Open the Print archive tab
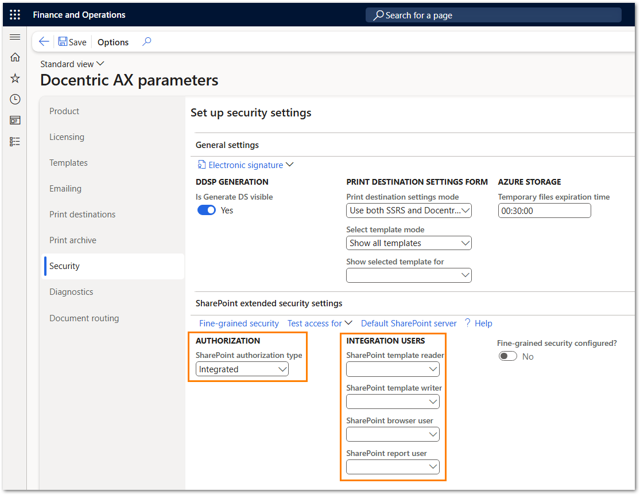640x495 pixels. tap(73, 240)
